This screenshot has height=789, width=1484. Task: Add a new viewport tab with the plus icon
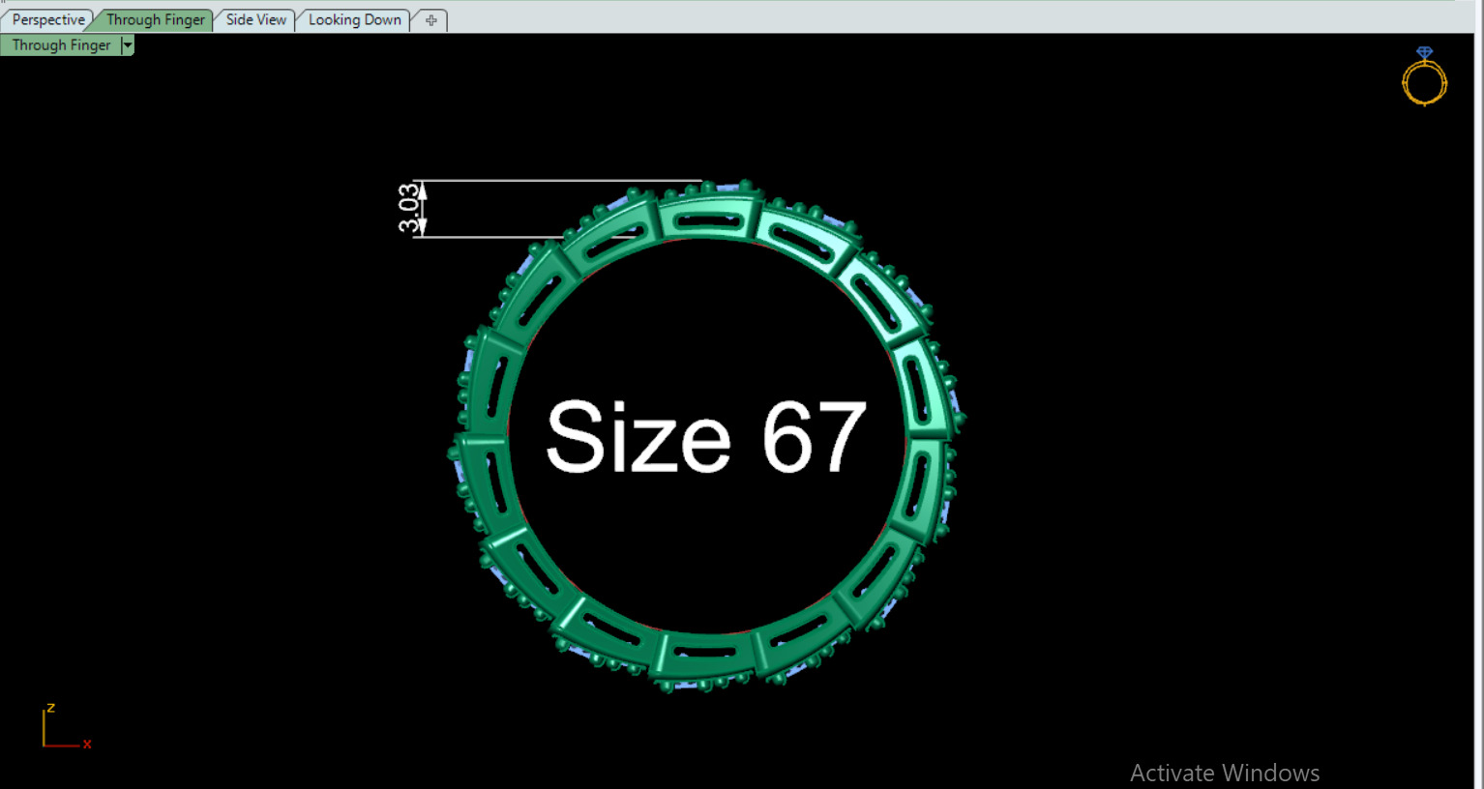(431, 19)
